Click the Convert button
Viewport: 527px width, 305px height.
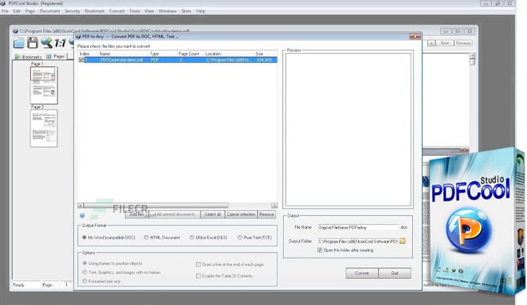(x=362, y=273)
